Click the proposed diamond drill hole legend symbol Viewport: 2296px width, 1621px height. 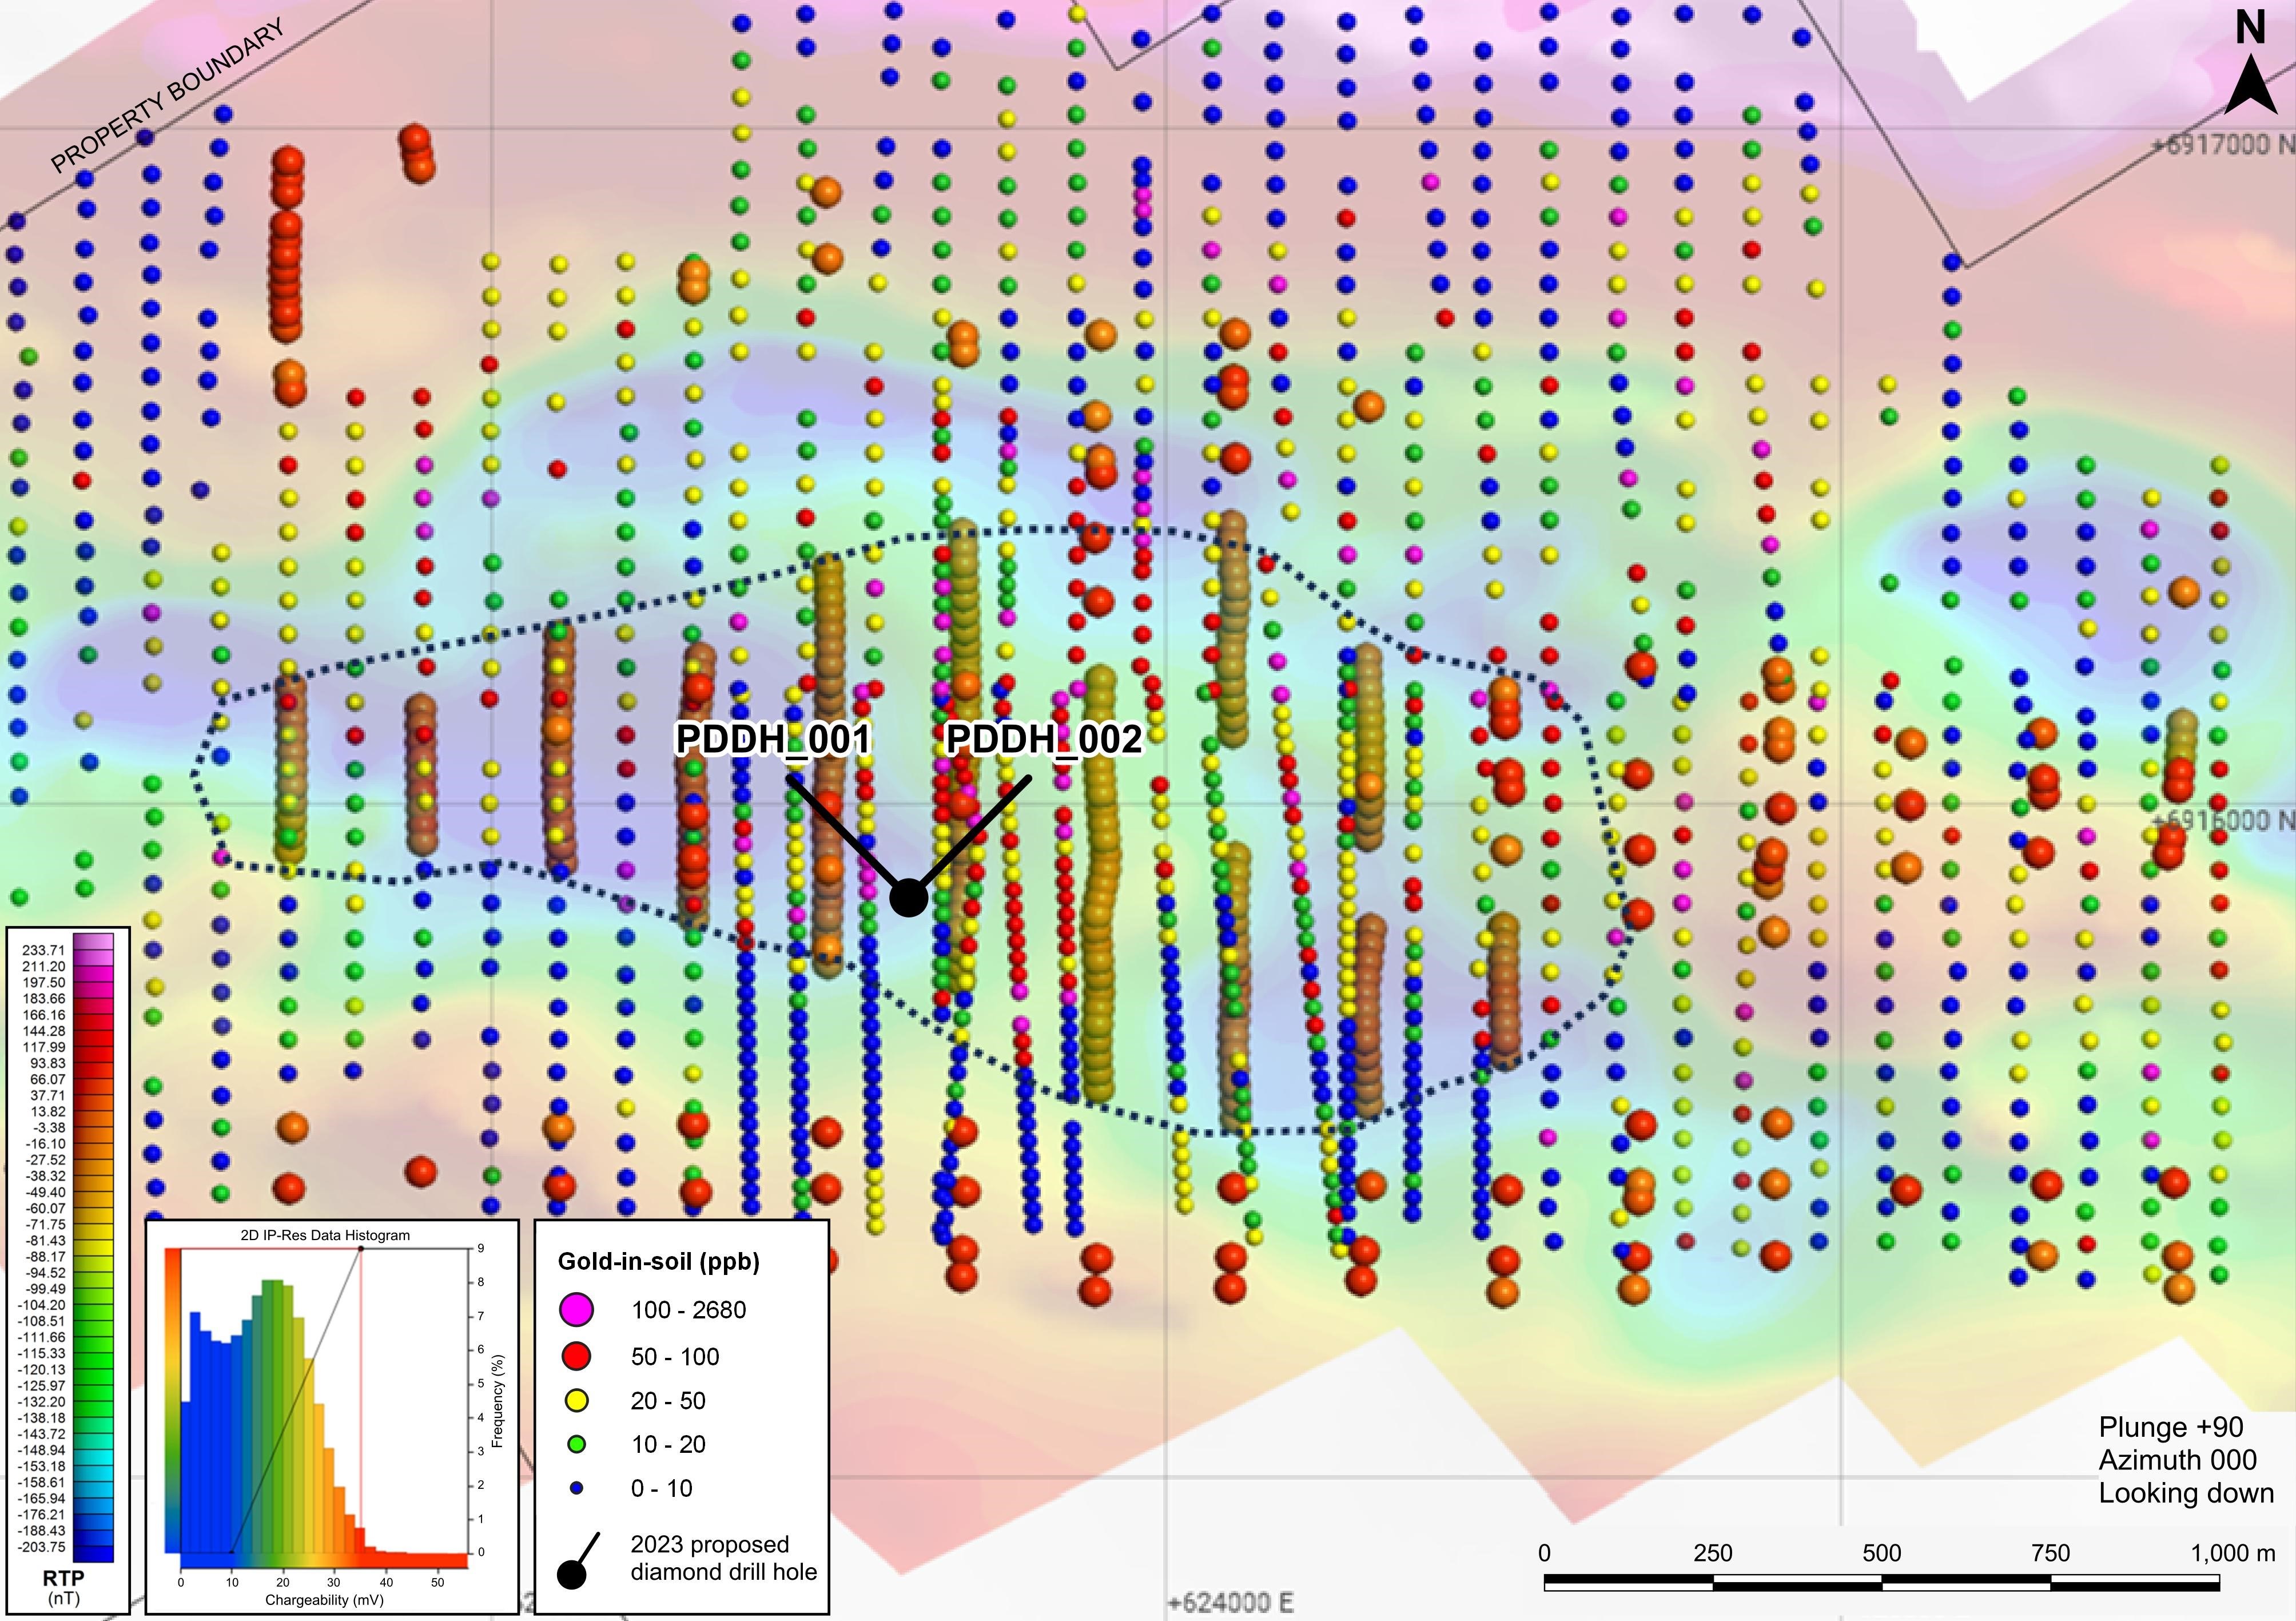(x=578, y=1561)
